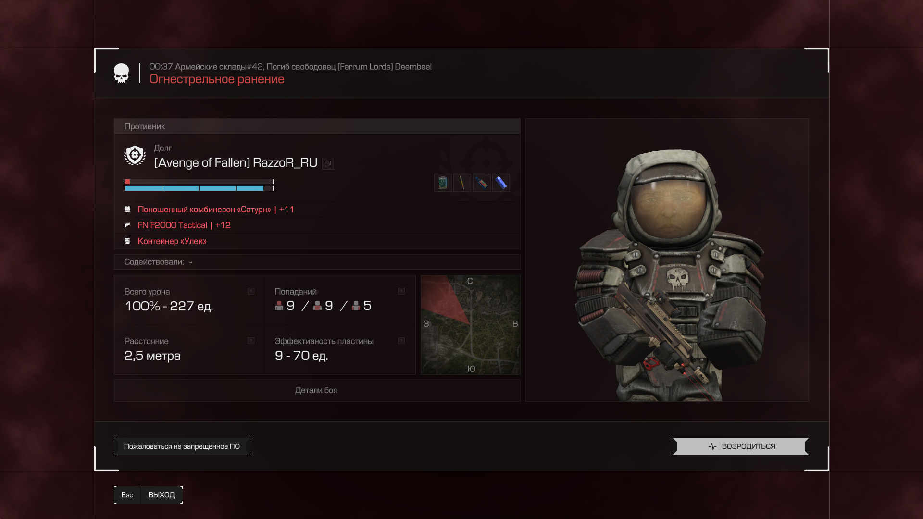
Task: Copy enemy nickname using the copy icon
Action: tap(328, 163)
